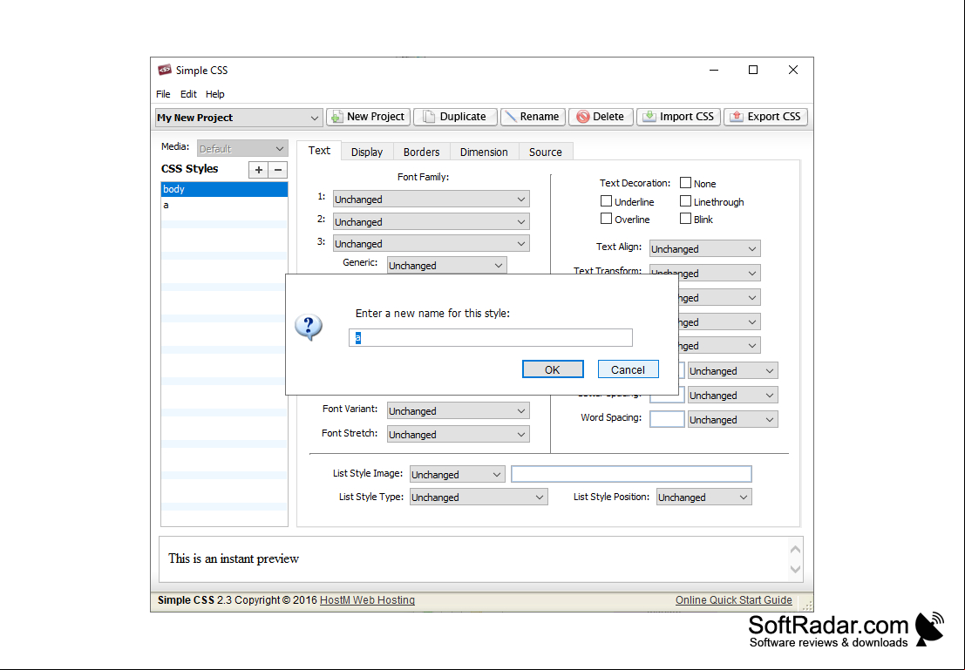
Task: Switch to the Text tab
Action: pyautogui.click(x=319, y=151)
